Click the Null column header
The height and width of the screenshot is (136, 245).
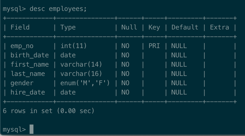129,27
